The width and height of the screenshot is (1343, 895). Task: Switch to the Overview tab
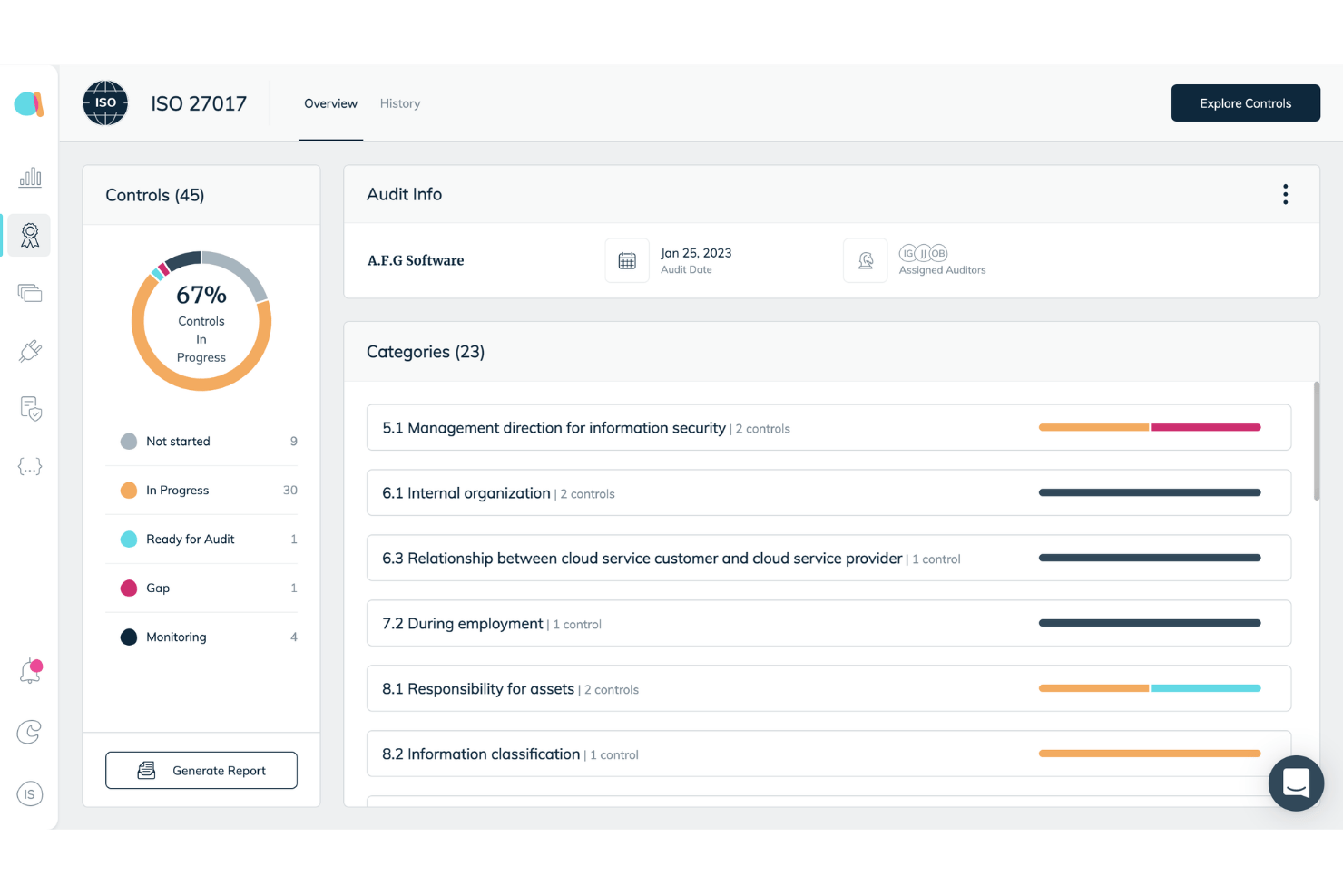[330, 103]
